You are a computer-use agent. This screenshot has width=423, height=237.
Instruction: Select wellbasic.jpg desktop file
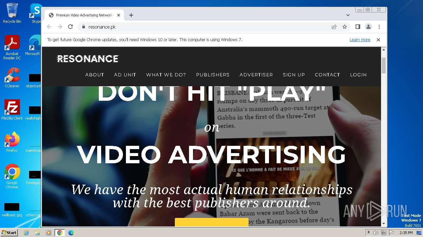12,210
